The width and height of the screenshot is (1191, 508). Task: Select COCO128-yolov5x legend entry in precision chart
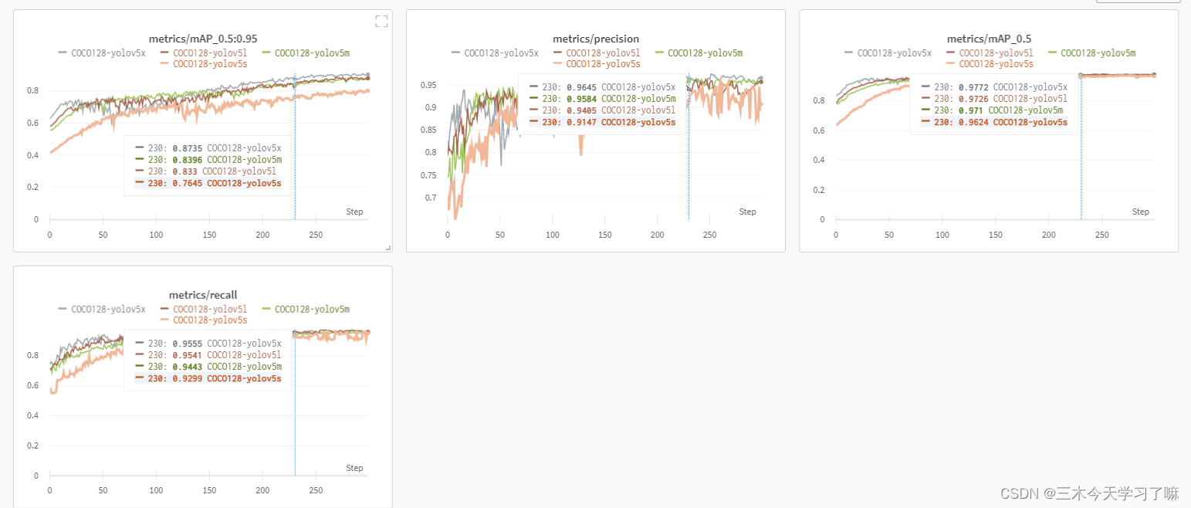tap(494, 53)
